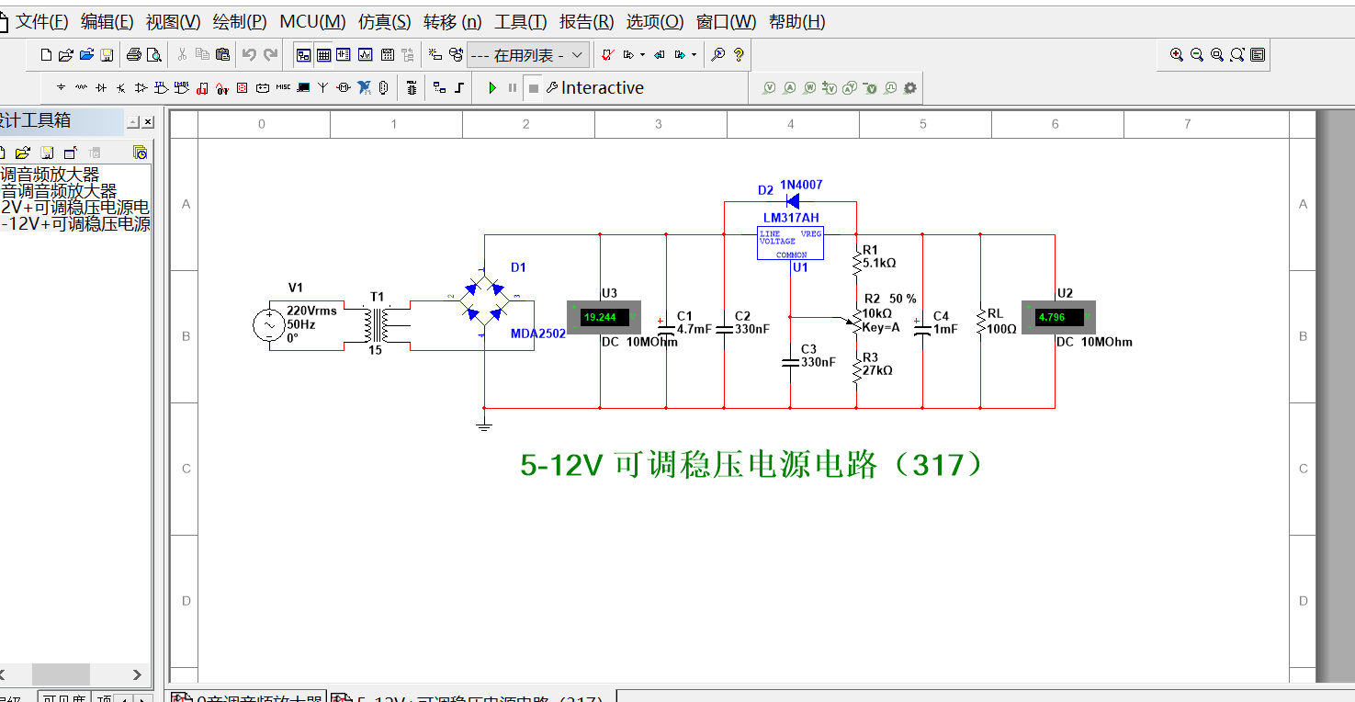The height and width of the screenshot is (702, 1355).
Task: Place an MCU chip component
Action: pyautogui.click(x=411, y=88)
